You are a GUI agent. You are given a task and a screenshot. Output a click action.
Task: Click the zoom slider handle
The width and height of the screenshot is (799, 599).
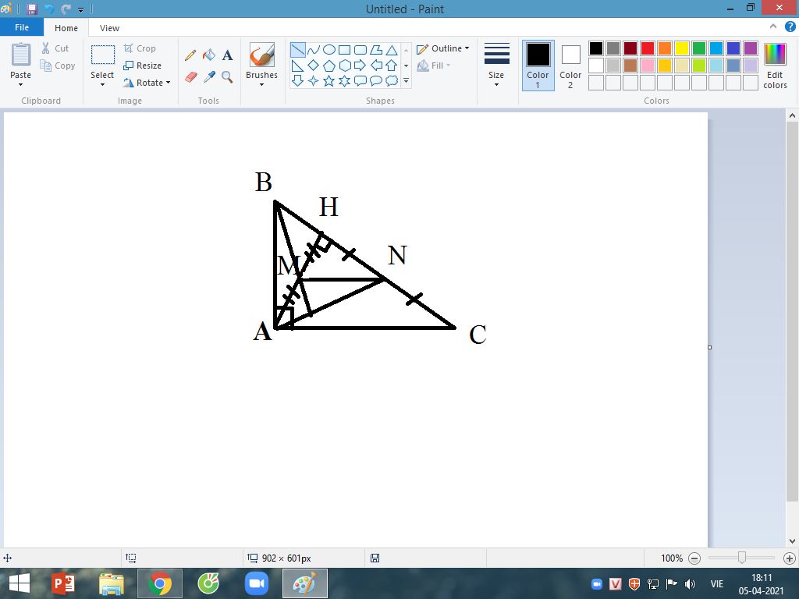742,558
